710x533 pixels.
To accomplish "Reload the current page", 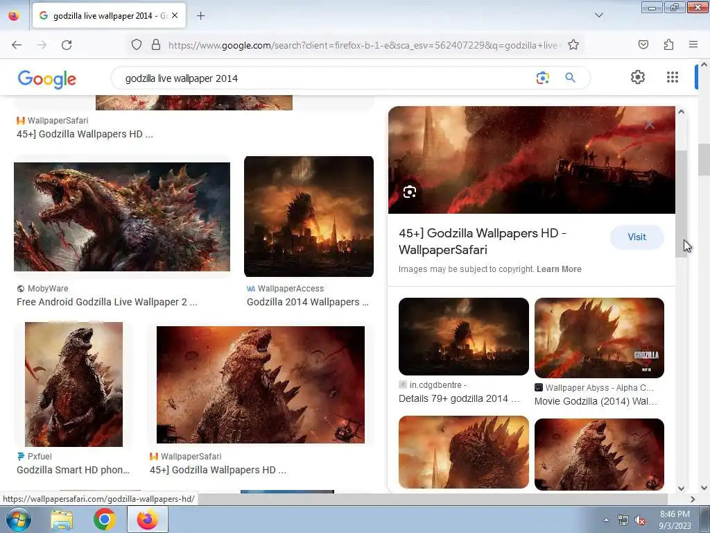I will 67,45.
